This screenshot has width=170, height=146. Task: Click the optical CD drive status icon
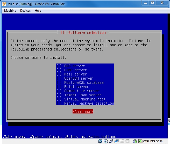[106, 141]
